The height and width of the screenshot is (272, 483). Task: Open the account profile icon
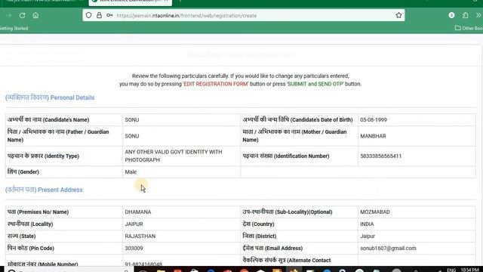pos(451,15)
